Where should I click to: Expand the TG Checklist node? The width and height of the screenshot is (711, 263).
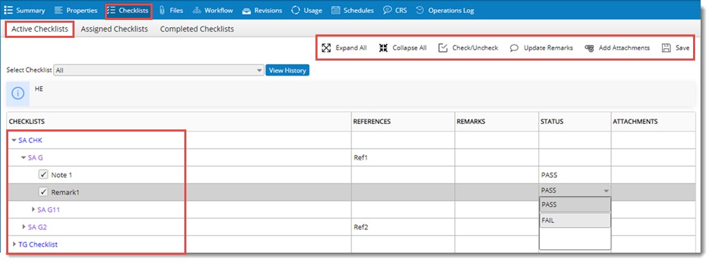[14, 244]
